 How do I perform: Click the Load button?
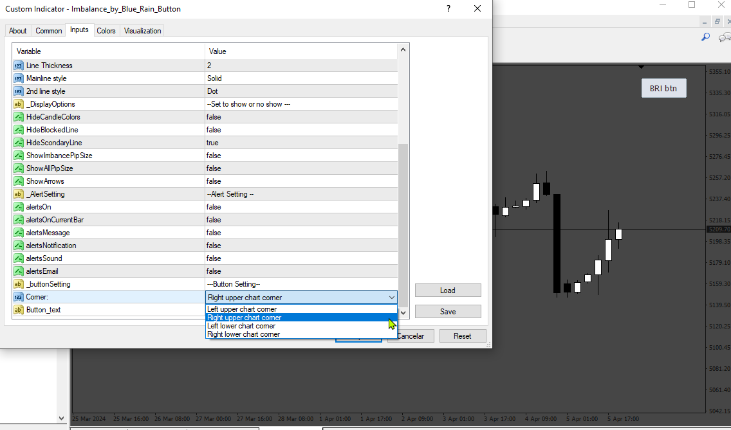(x=448, y=291)
